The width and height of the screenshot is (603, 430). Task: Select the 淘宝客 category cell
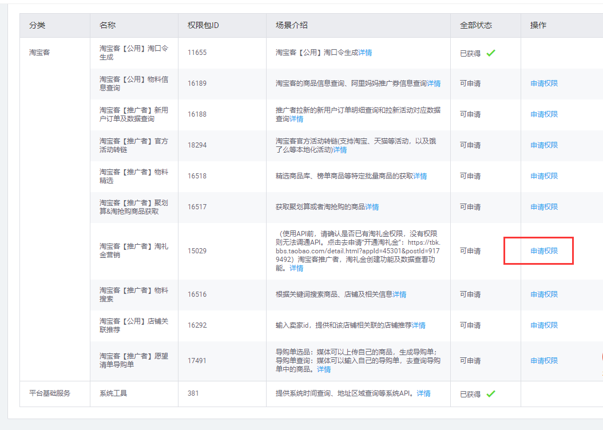click(x=39, y=53)
